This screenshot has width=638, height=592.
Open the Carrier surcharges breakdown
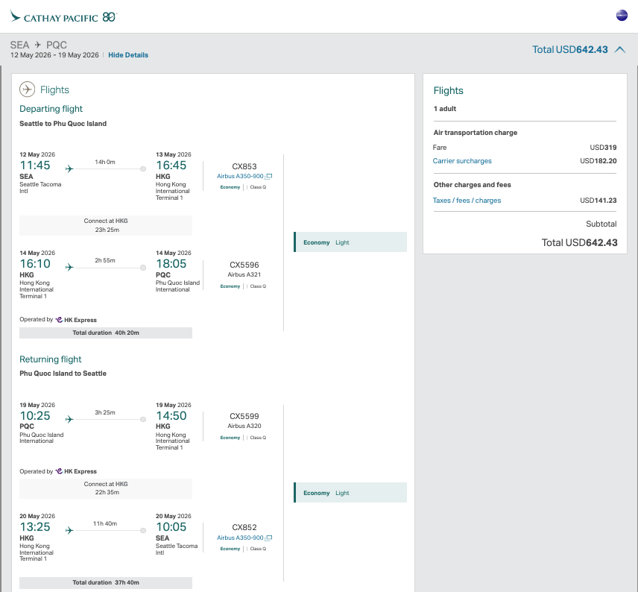462,161
